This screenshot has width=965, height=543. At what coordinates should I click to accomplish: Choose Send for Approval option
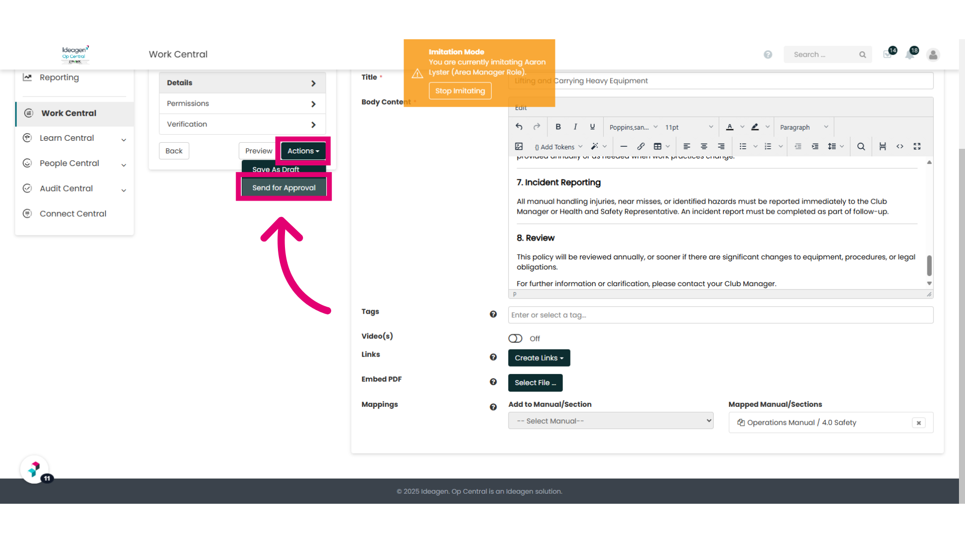click(284, 188)
